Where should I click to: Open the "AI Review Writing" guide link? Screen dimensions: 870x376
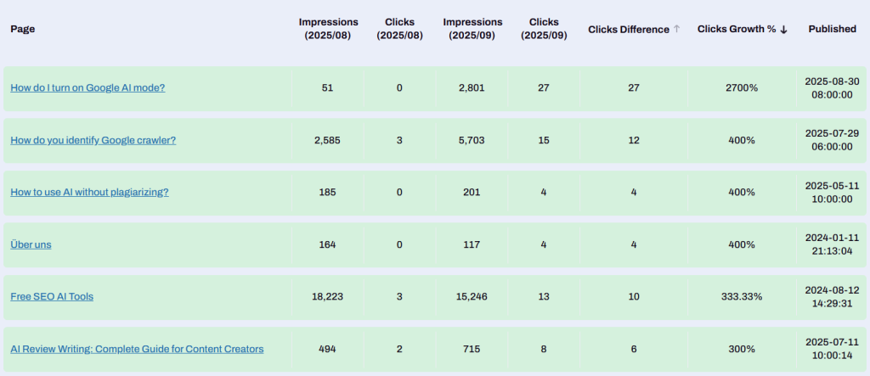(x=137, y=349)
